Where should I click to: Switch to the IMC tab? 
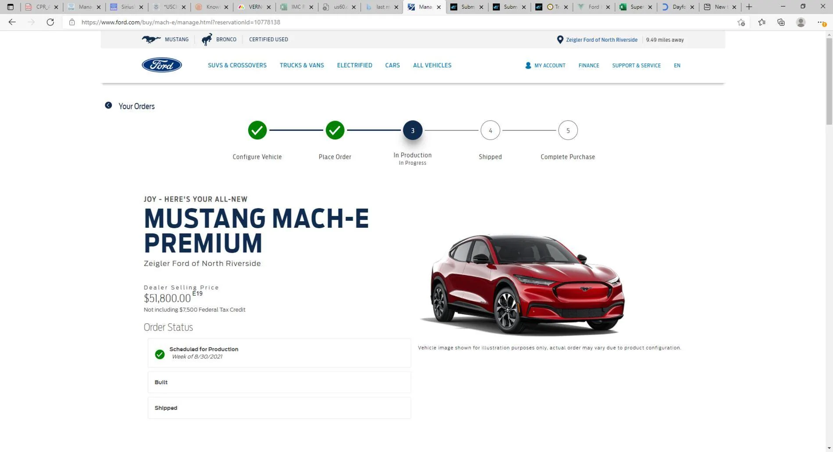296,7
